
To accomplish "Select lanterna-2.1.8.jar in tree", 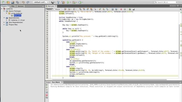I will (18, 20).
